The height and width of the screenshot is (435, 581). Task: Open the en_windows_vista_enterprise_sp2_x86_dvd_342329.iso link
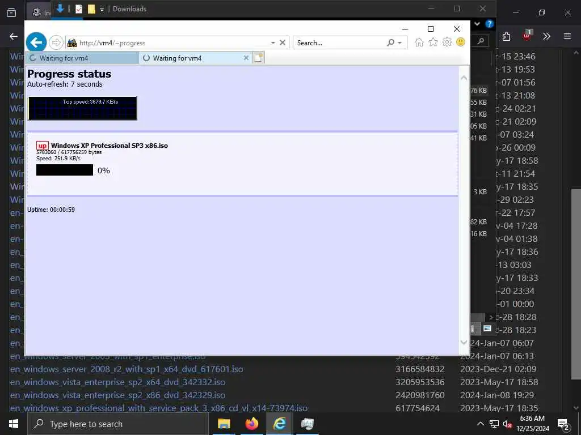coord(117,395)
